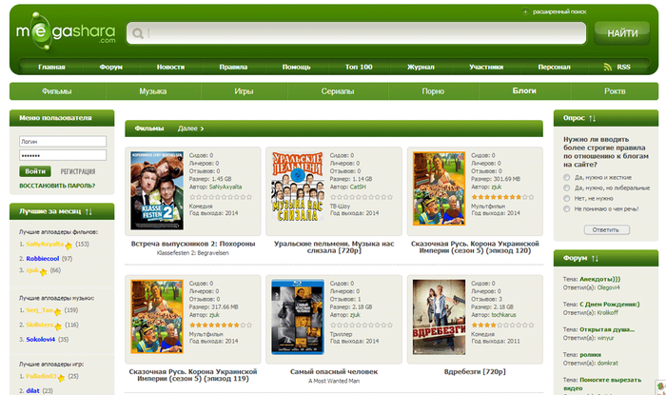The image size is (666, 395).
Task: Open forum topic ролики
Action: coord(591,355)
